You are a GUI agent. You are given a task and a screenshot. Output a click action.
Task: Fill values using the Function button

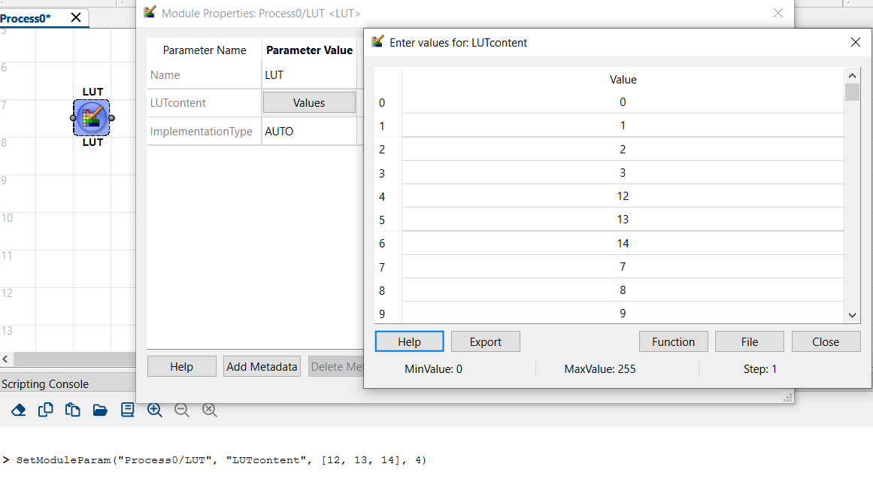coord(673,341)
